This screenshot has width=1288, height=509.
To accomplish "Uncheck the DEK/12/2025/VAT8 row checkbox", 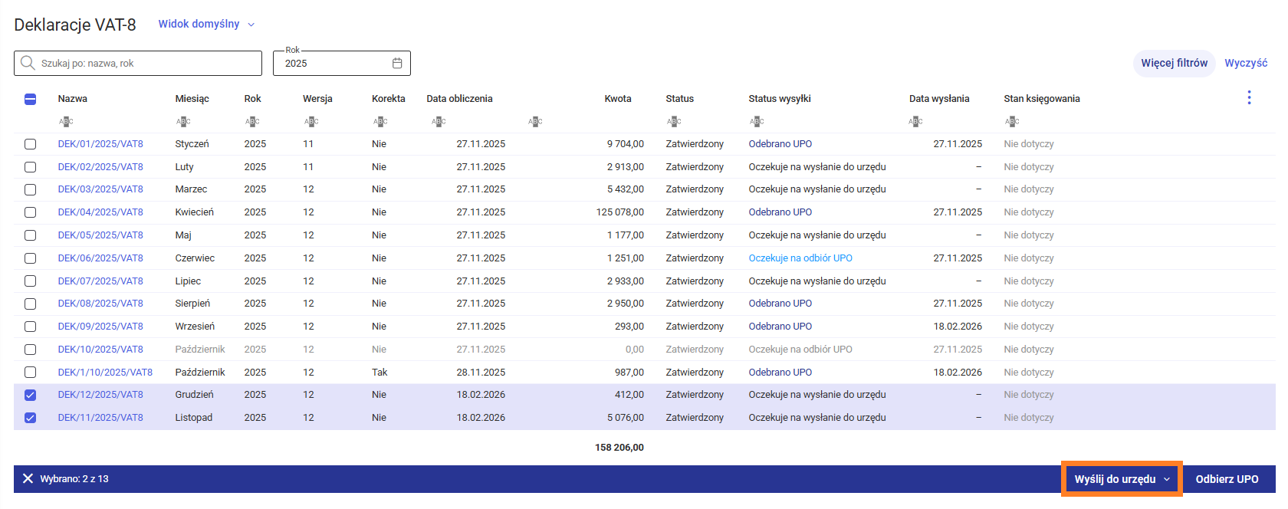I will pyautogui.click(x=31, y=395).
